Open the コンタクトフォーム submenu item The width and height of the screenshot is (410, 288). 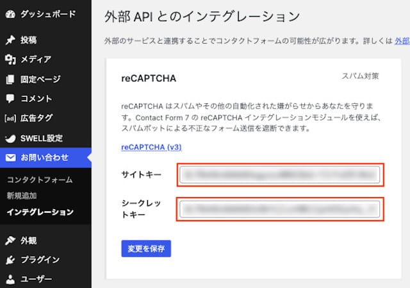tap(40, 180)
